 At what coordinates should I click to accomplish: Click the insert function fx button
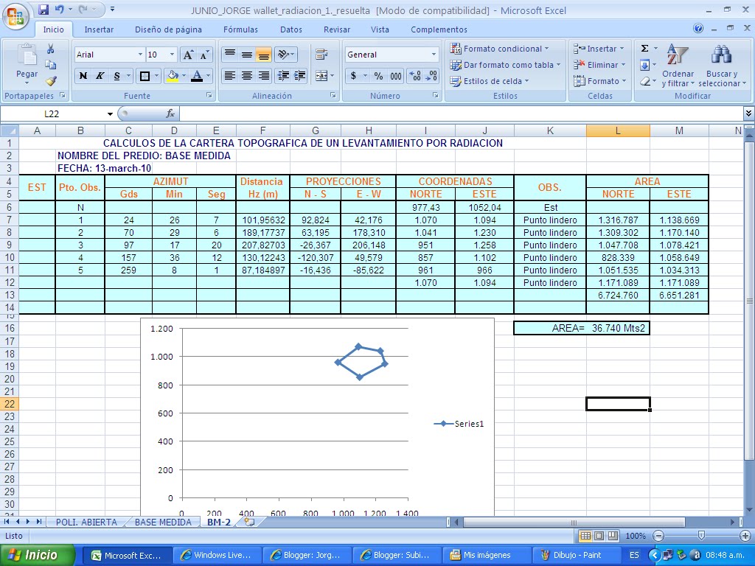170,114
